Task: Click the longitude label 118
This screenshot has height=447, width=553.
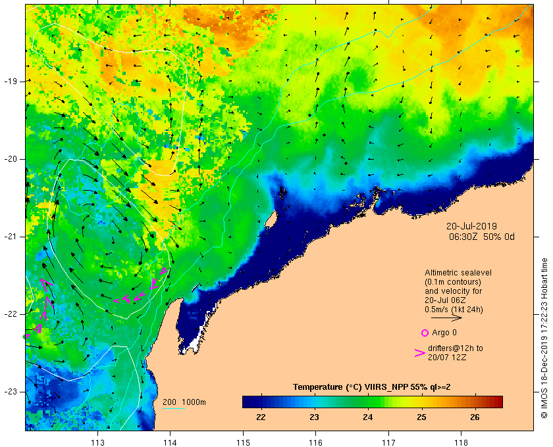Action: point(461,442)
